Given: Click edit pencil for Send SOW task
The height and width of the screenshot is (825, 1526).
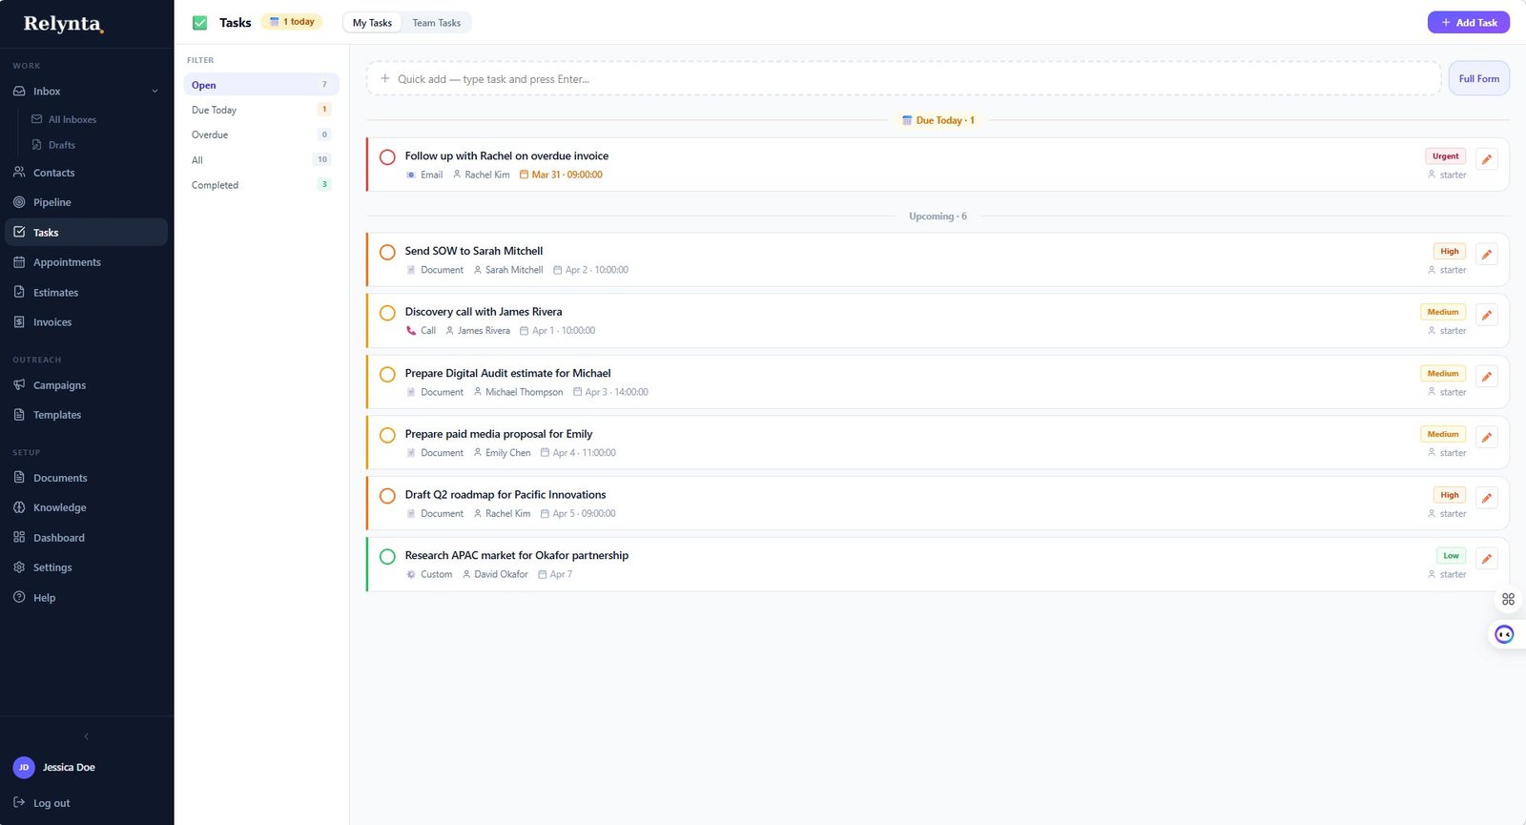Looking at the screenshot, I should coord(1486,255).
